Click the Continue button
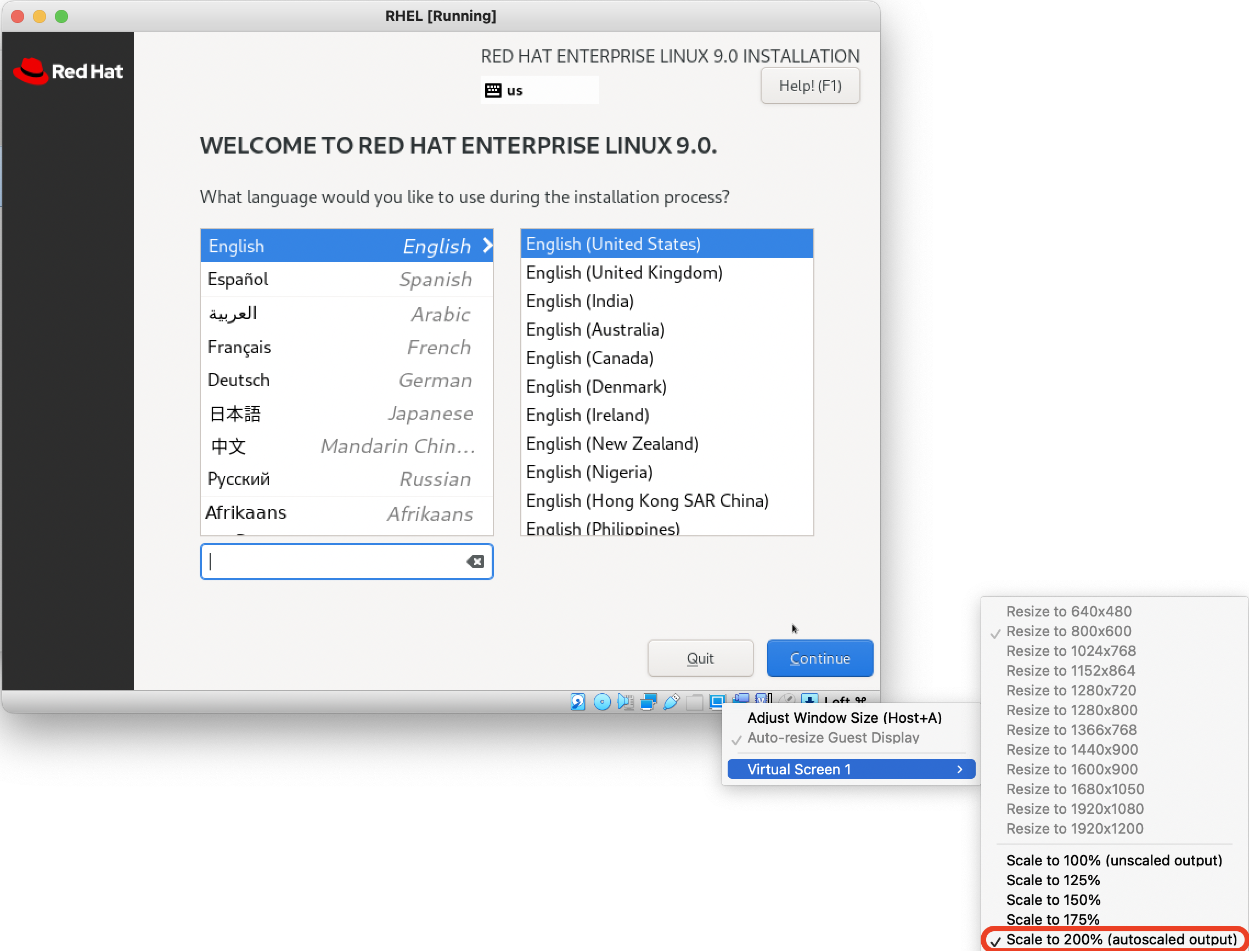1249x951 pixels. (820, 658)
